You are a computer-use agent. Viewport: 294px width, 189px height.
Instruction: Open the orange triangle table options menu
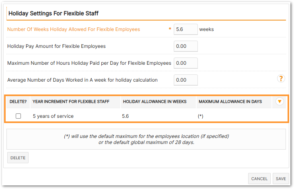click(x=280, y=101)
